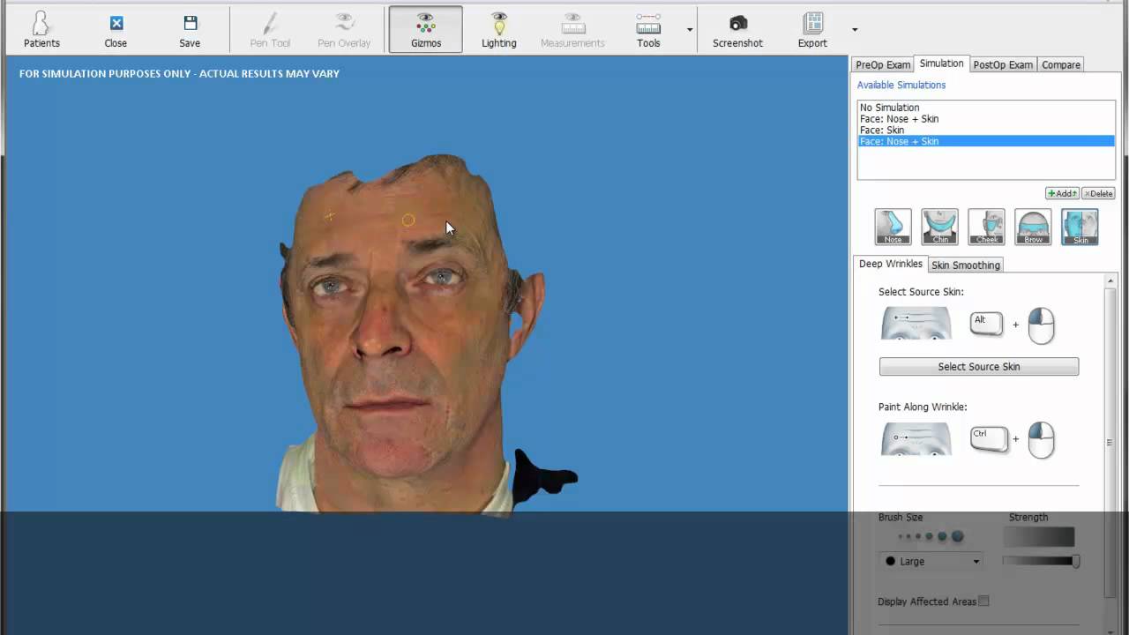Open the Skin Smoothing tab
The width and height of the screenshot is (1129, 635).
[966, 265]
